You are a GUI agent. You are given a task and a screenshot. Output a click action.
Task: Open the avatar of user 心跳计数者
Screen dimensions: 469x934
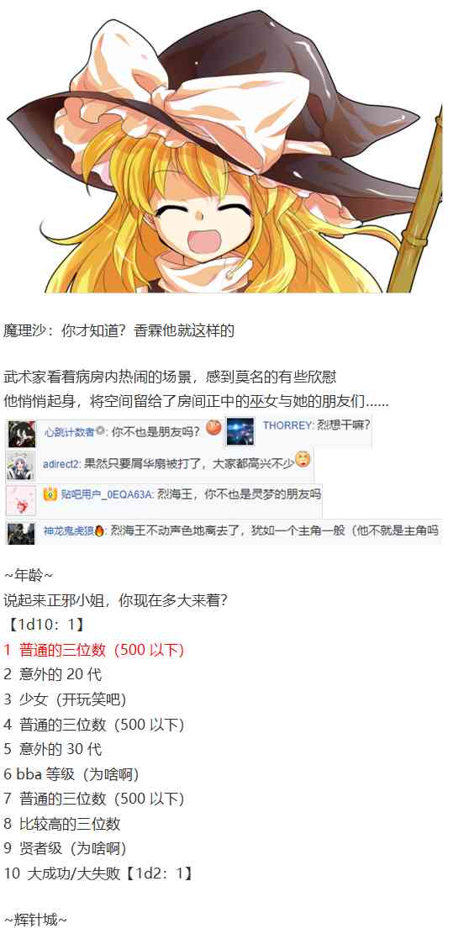click(21, 433)
